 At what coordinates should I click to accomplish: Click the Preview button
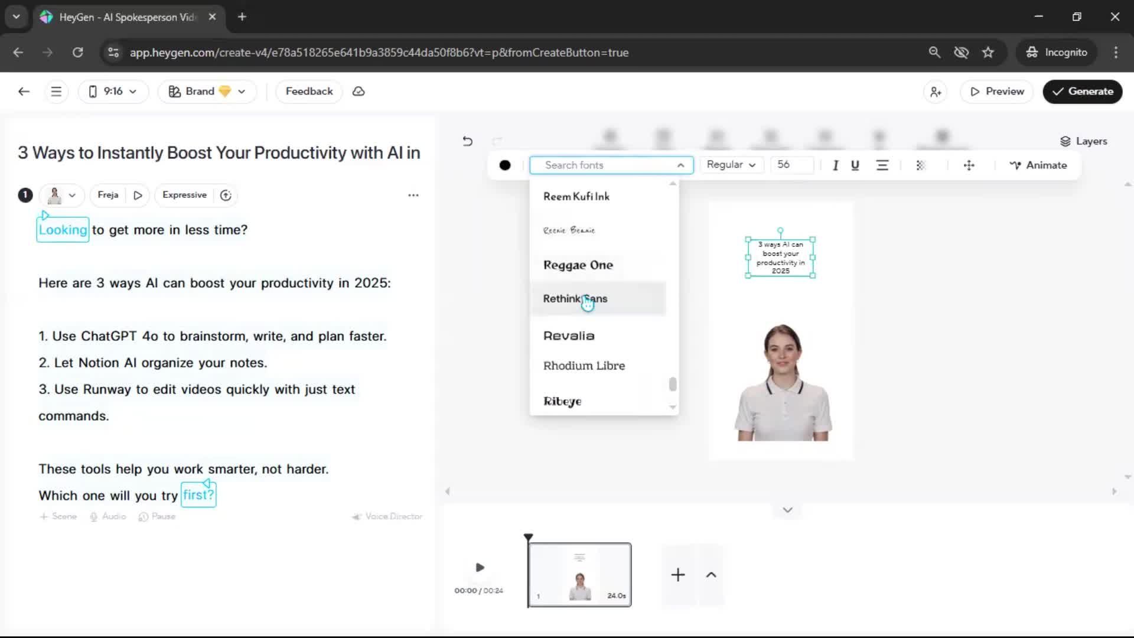pos(997,92)
